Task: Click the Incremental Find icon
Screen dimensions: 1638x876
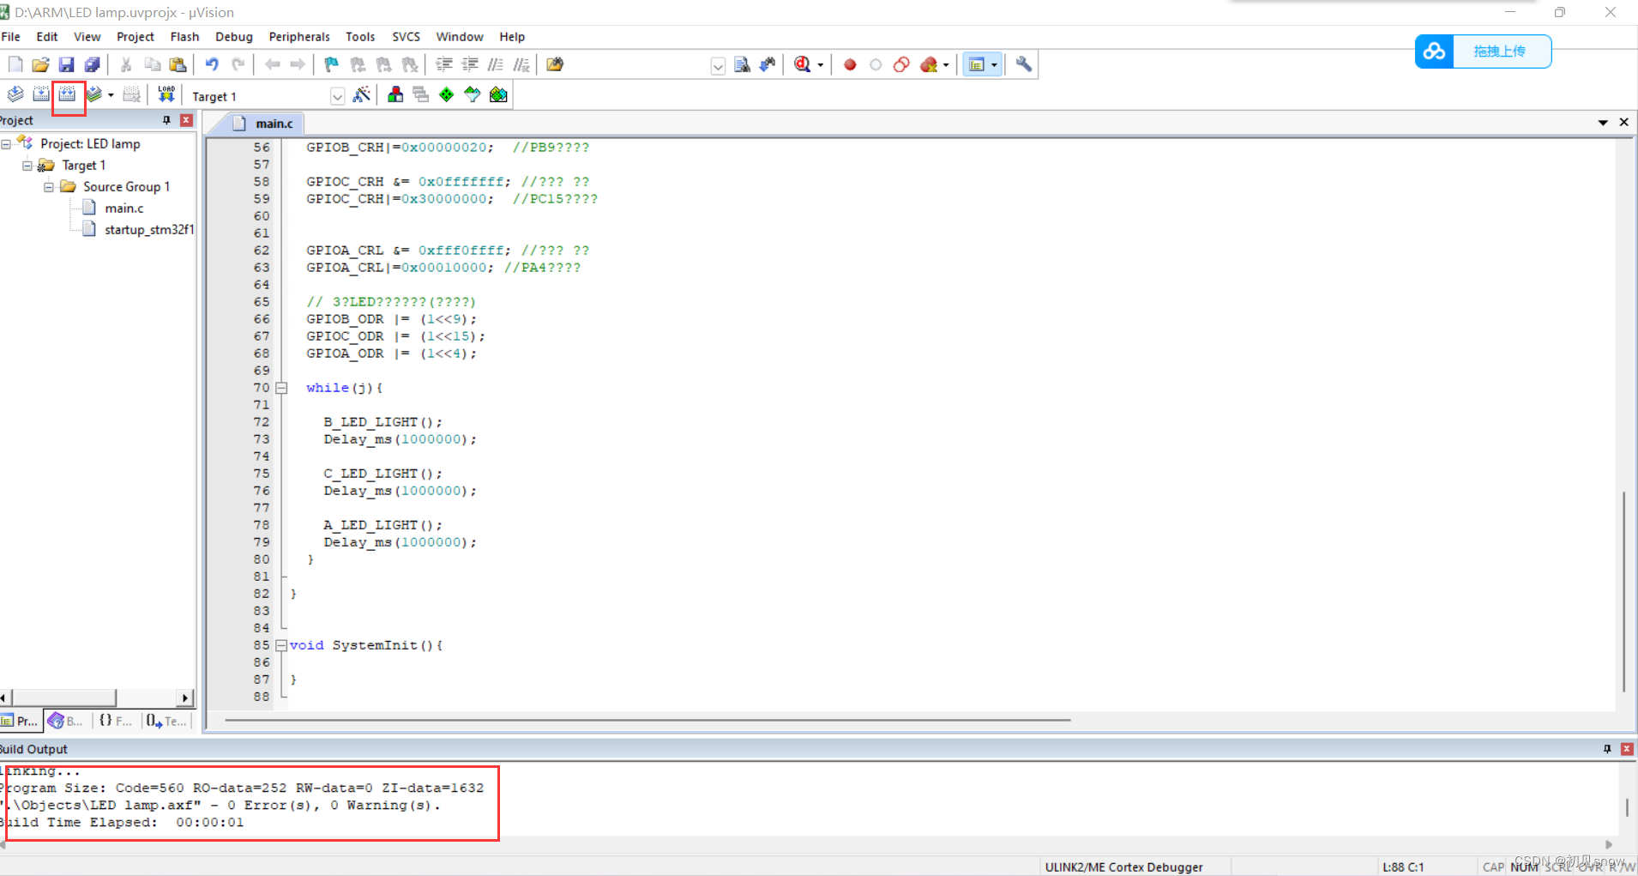Action: coord(768,64)
